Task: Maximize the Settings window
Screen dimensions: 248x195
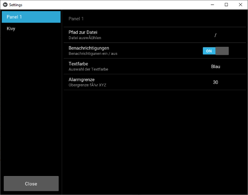Action: [x=227, y=5]
